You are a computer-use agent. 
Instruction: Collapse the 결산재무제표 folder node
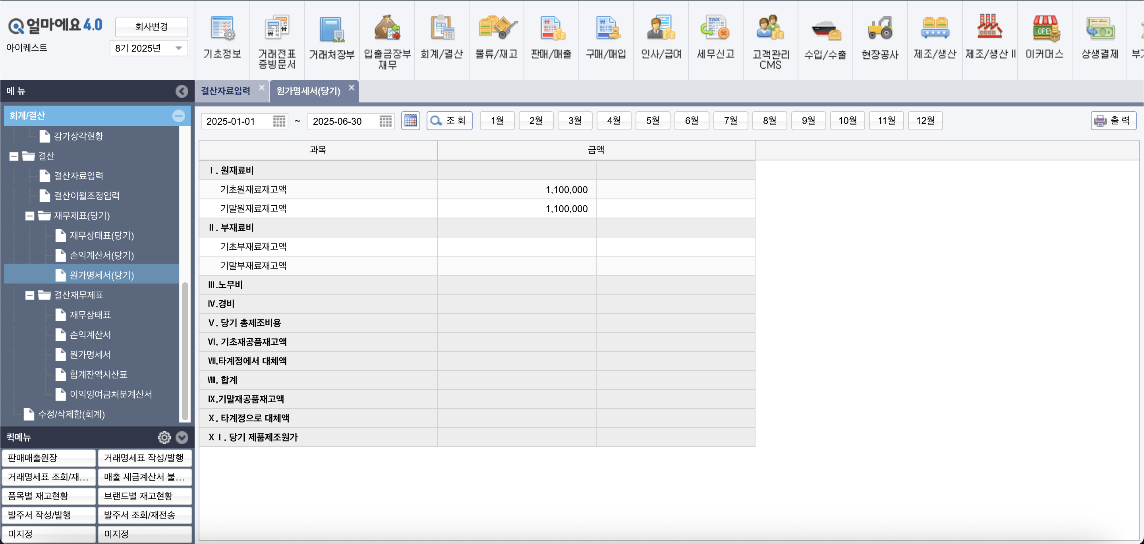click(x=30, y=295)
